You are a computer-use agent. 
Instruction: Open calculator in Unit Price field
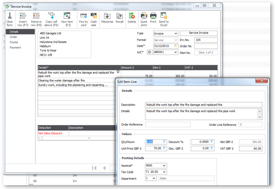(x=164, y=148)
